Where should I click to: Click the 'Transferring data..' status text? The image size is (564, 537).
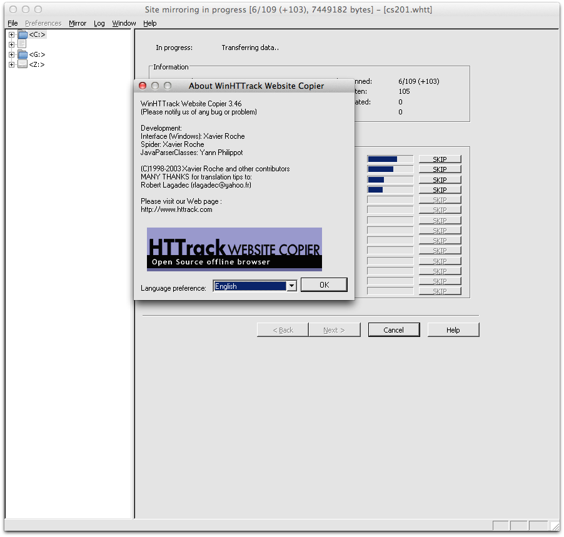250,48
